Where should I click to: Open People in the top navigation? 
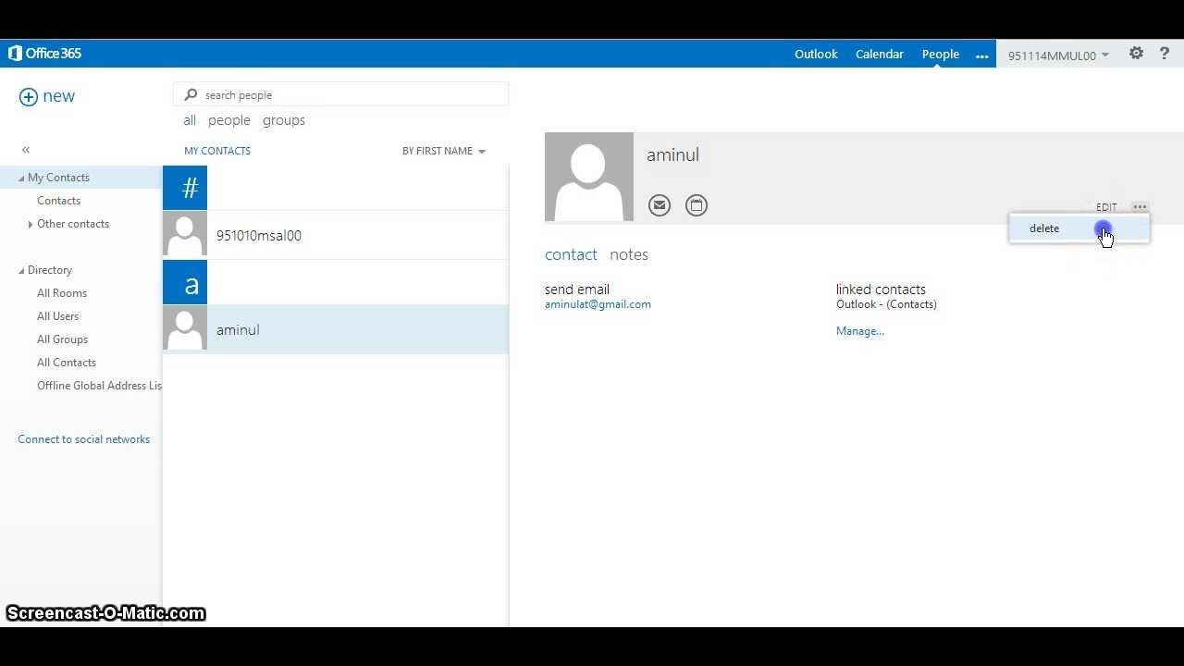(941, 54)
